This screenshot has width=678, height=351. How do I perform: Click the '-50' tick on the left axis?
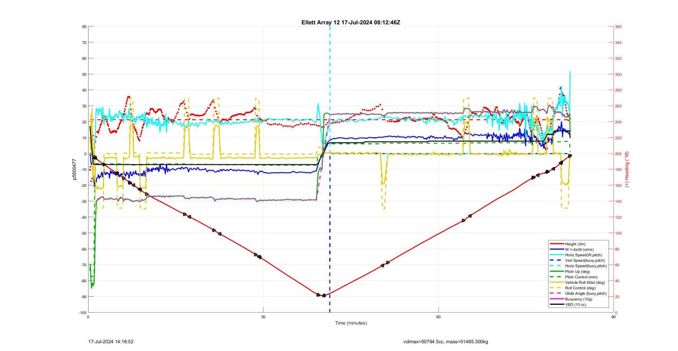82,233
